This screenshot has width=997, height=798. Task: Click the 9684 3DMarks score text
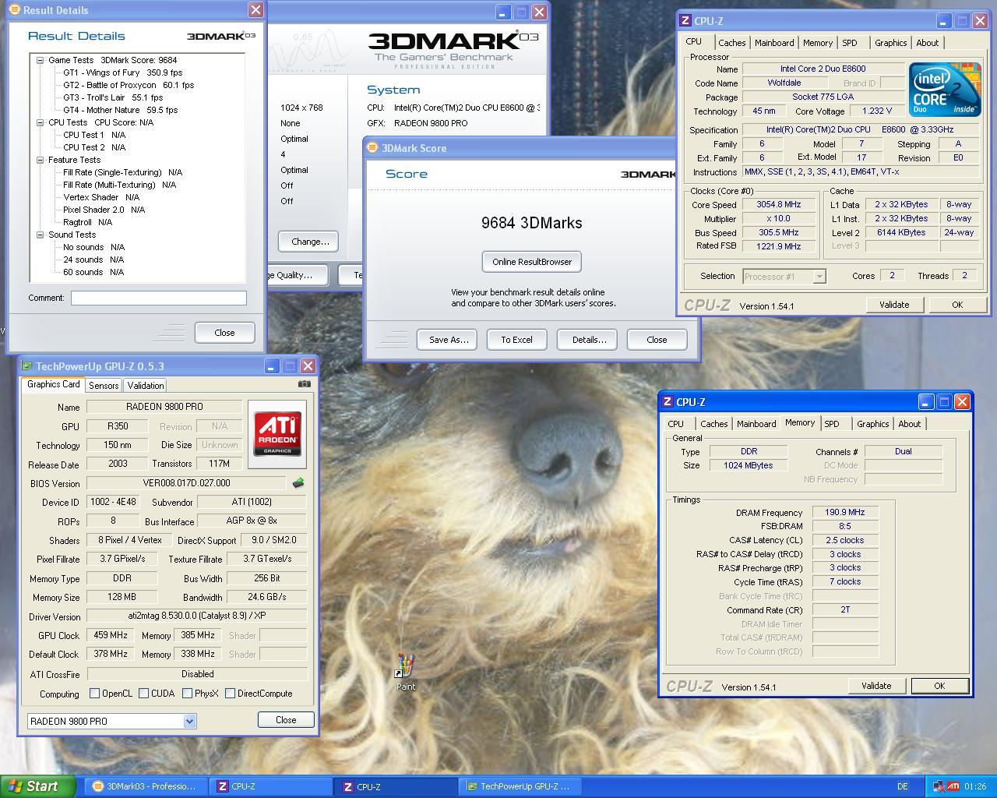[x=532, y=223]
